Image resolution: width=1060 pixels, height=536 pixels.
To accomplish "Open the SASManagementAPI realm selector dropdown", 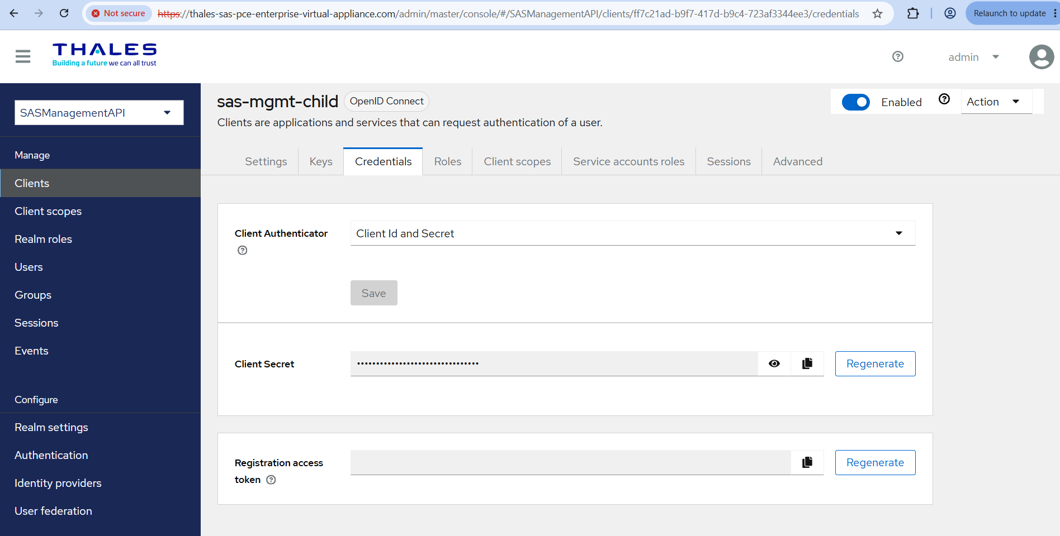I will (x=99, y=113).
